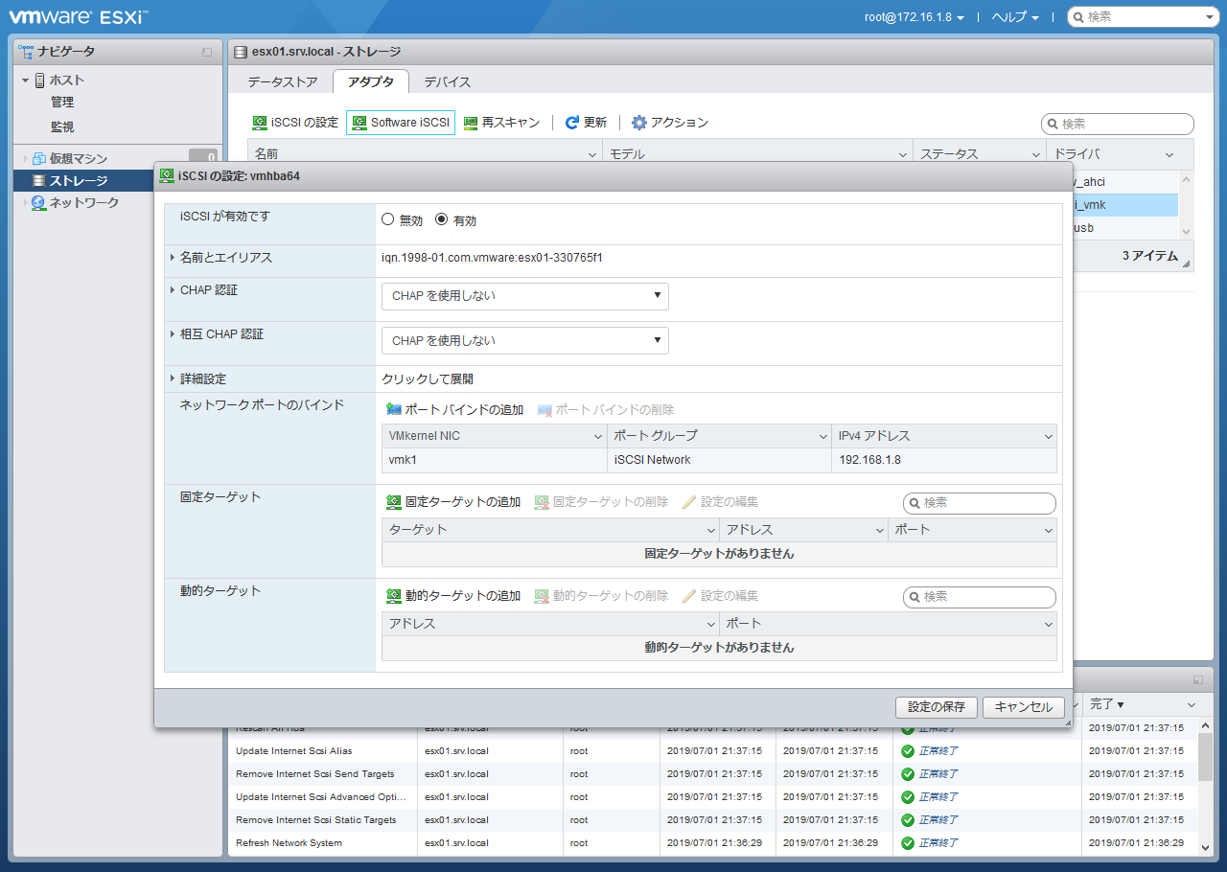Switch to デバイス tab
This screenshot has width=1227, height=872.
click(447, 82)
